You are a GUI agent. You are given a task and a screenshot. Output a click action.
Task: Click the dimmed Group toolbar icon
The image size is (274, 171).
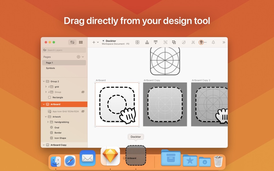pos(165,42)
